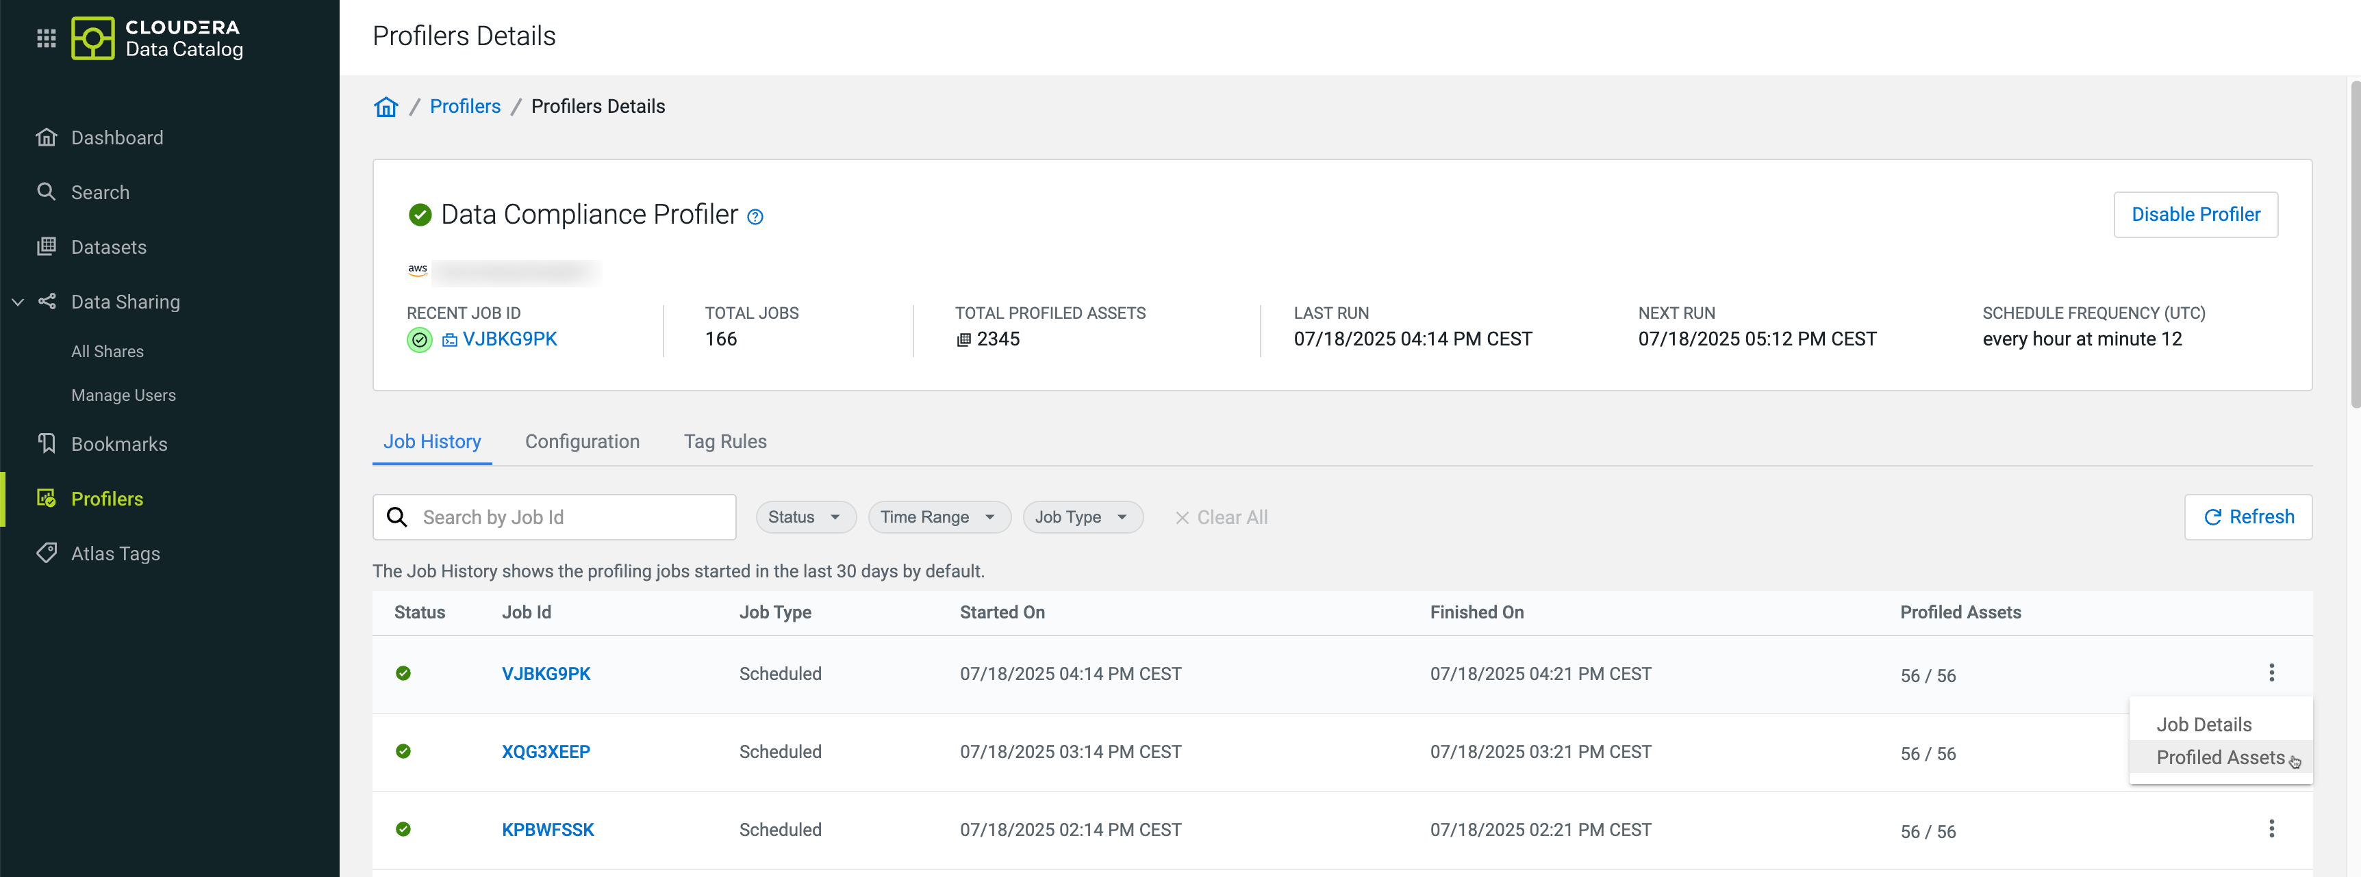Click the Refresh button
The height and width of the screenshot is (877, 2361).
(2247, 517)
